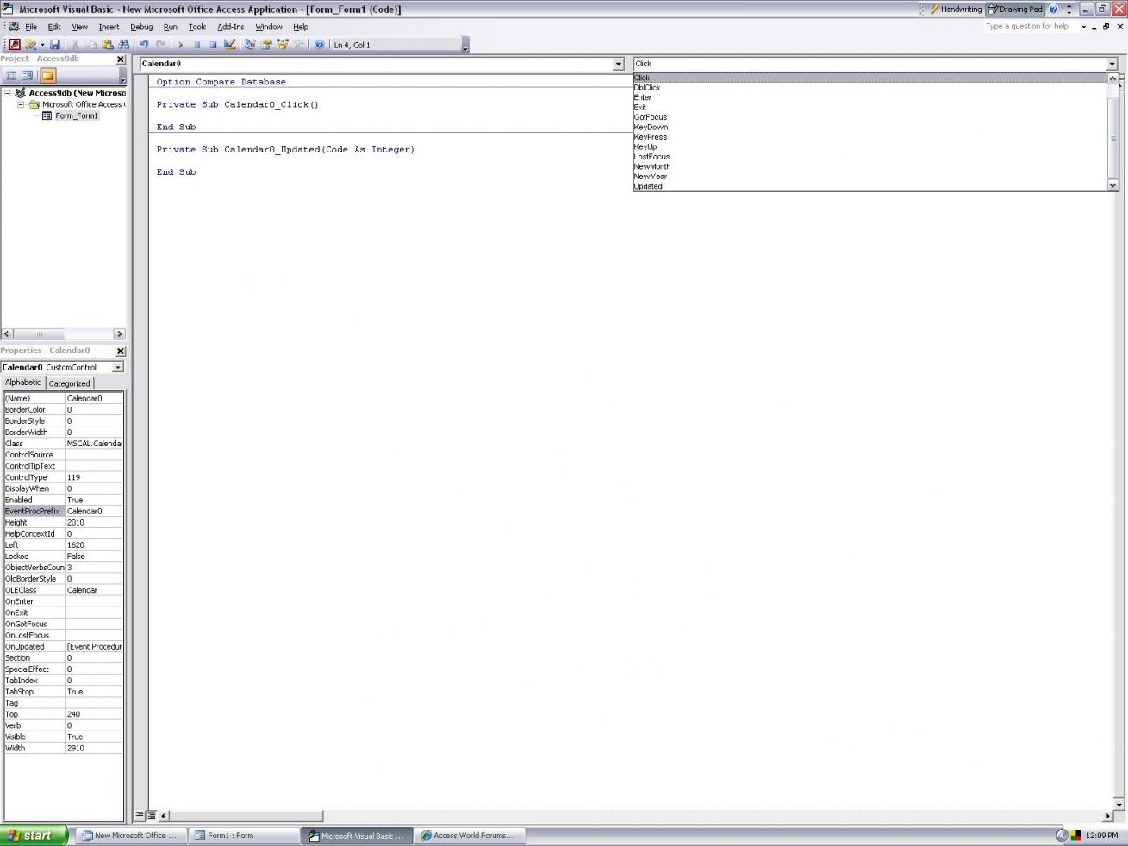The height and width of the screenshot is (846, 1128).
Task: Click the Windows start button
Action: (34, 836)
